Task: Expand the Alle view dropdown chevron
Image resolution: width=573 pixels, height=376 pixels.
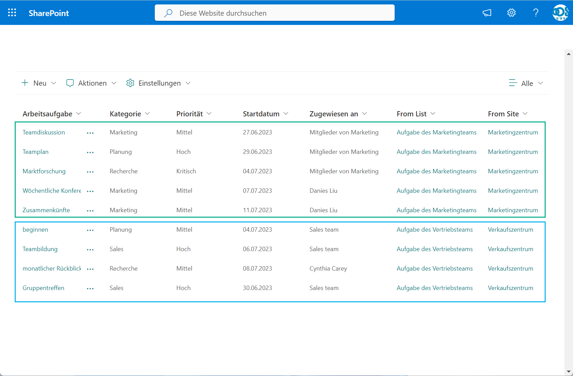Action: 541,83
